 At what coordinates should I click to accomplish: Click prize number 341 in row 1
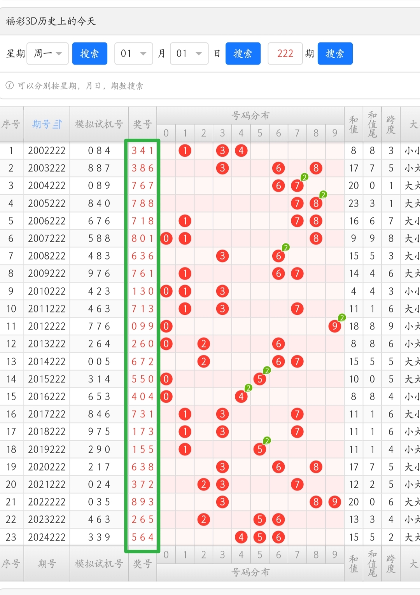pyautogui.click(x=143, y=151)
